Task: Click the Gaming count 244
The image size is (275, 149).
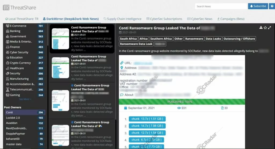Action: (41, 95)
